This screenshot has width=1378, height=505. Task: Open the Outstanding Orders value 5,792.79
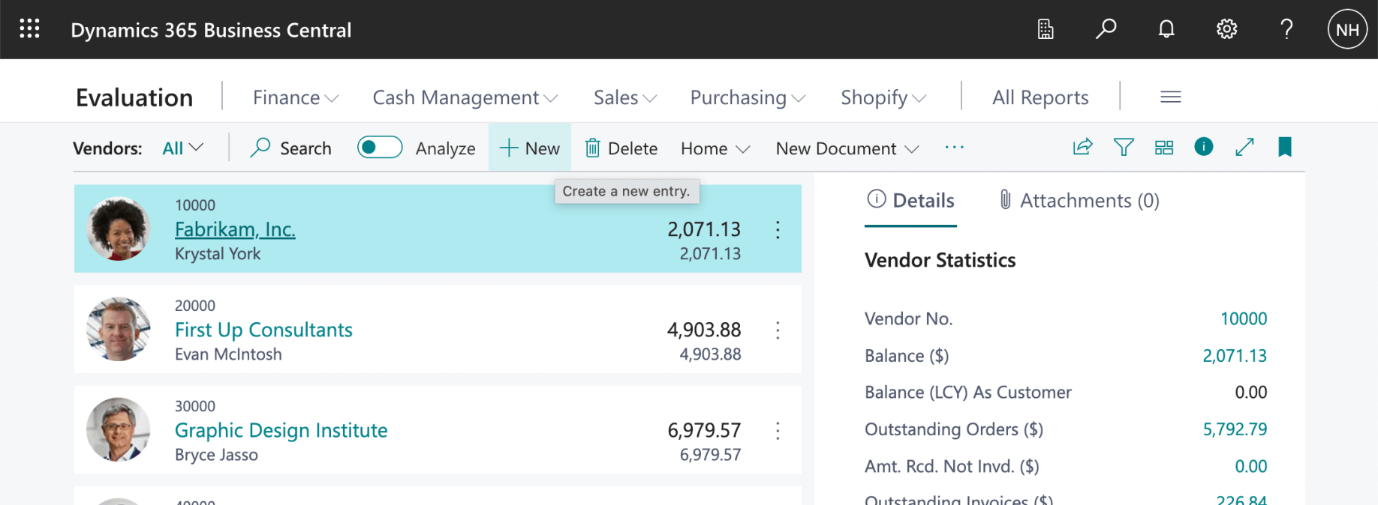(1234, 429)
